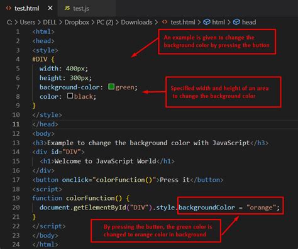Click the <body> opening tag
The width and height of the screenshot is (298, 249).
(43, 133)
